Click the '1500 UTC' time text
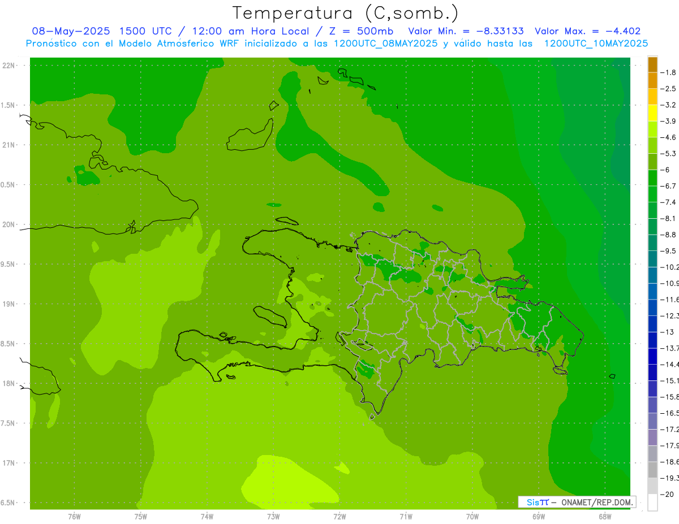This screenshot has width=679, height=524. coord(145,31)
